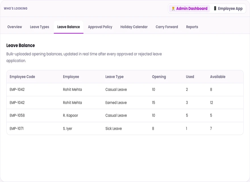Select EMP-1042 in the Casual Leave row
250x182 pixels.
[x=17, y=89]
